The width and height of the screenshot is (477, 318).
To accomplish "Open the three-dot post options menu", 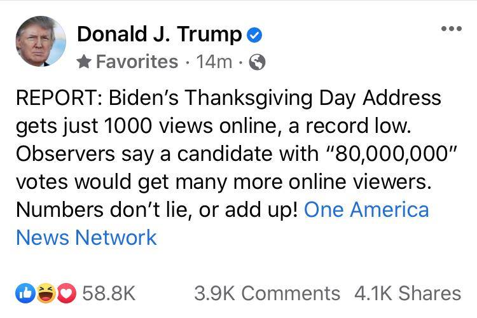I will point(451,29).
